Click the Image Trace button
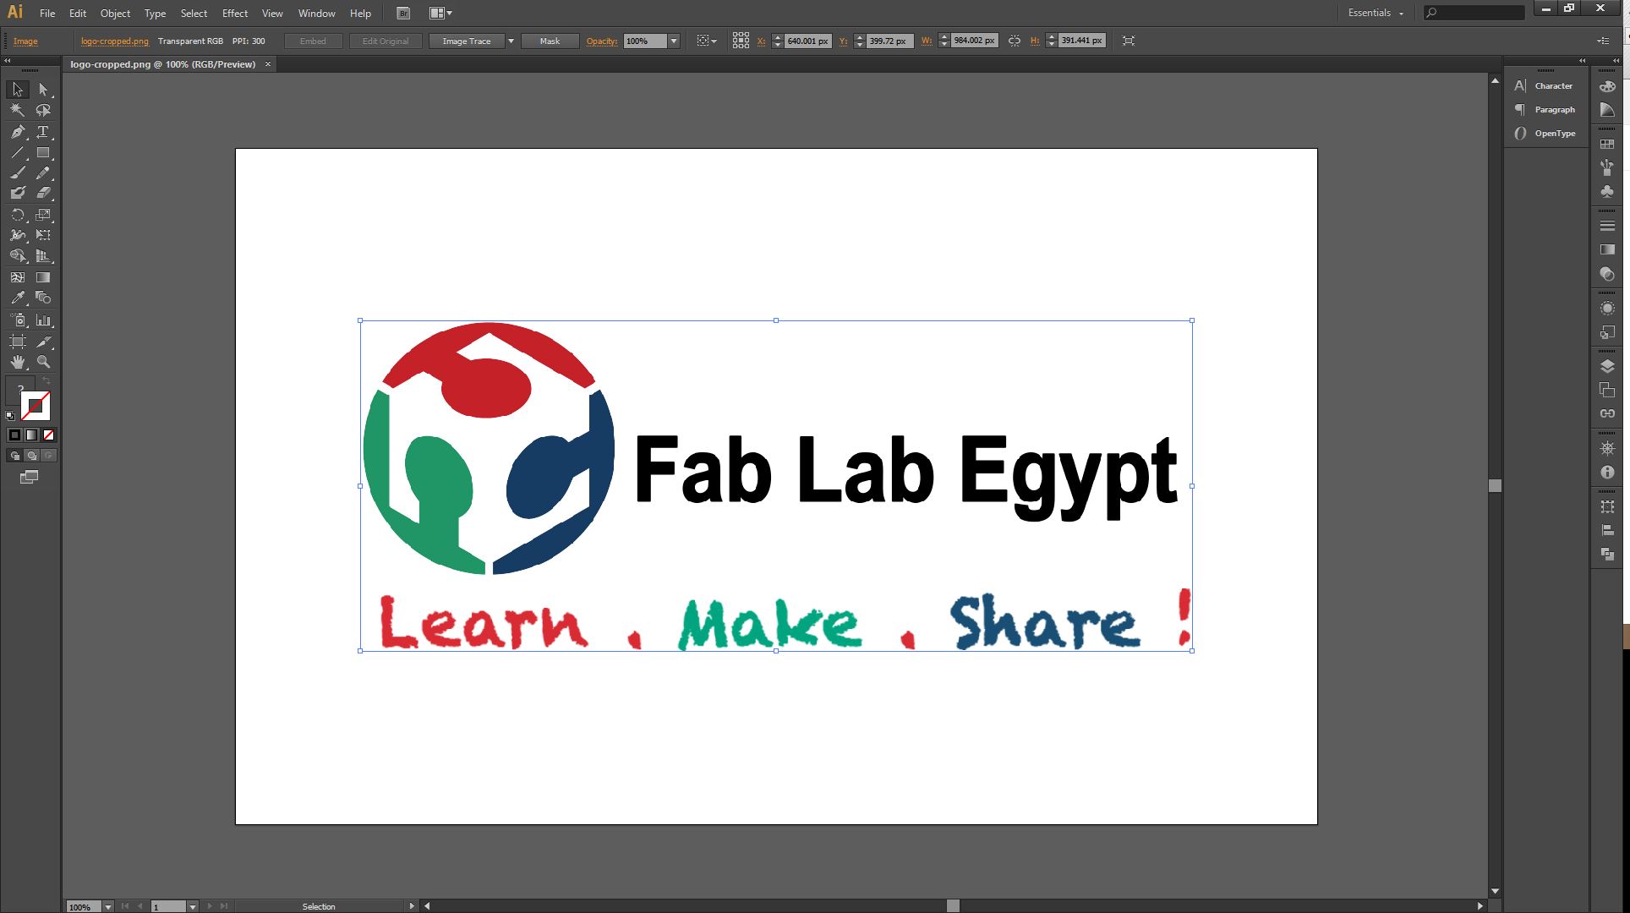 [467, 41]
